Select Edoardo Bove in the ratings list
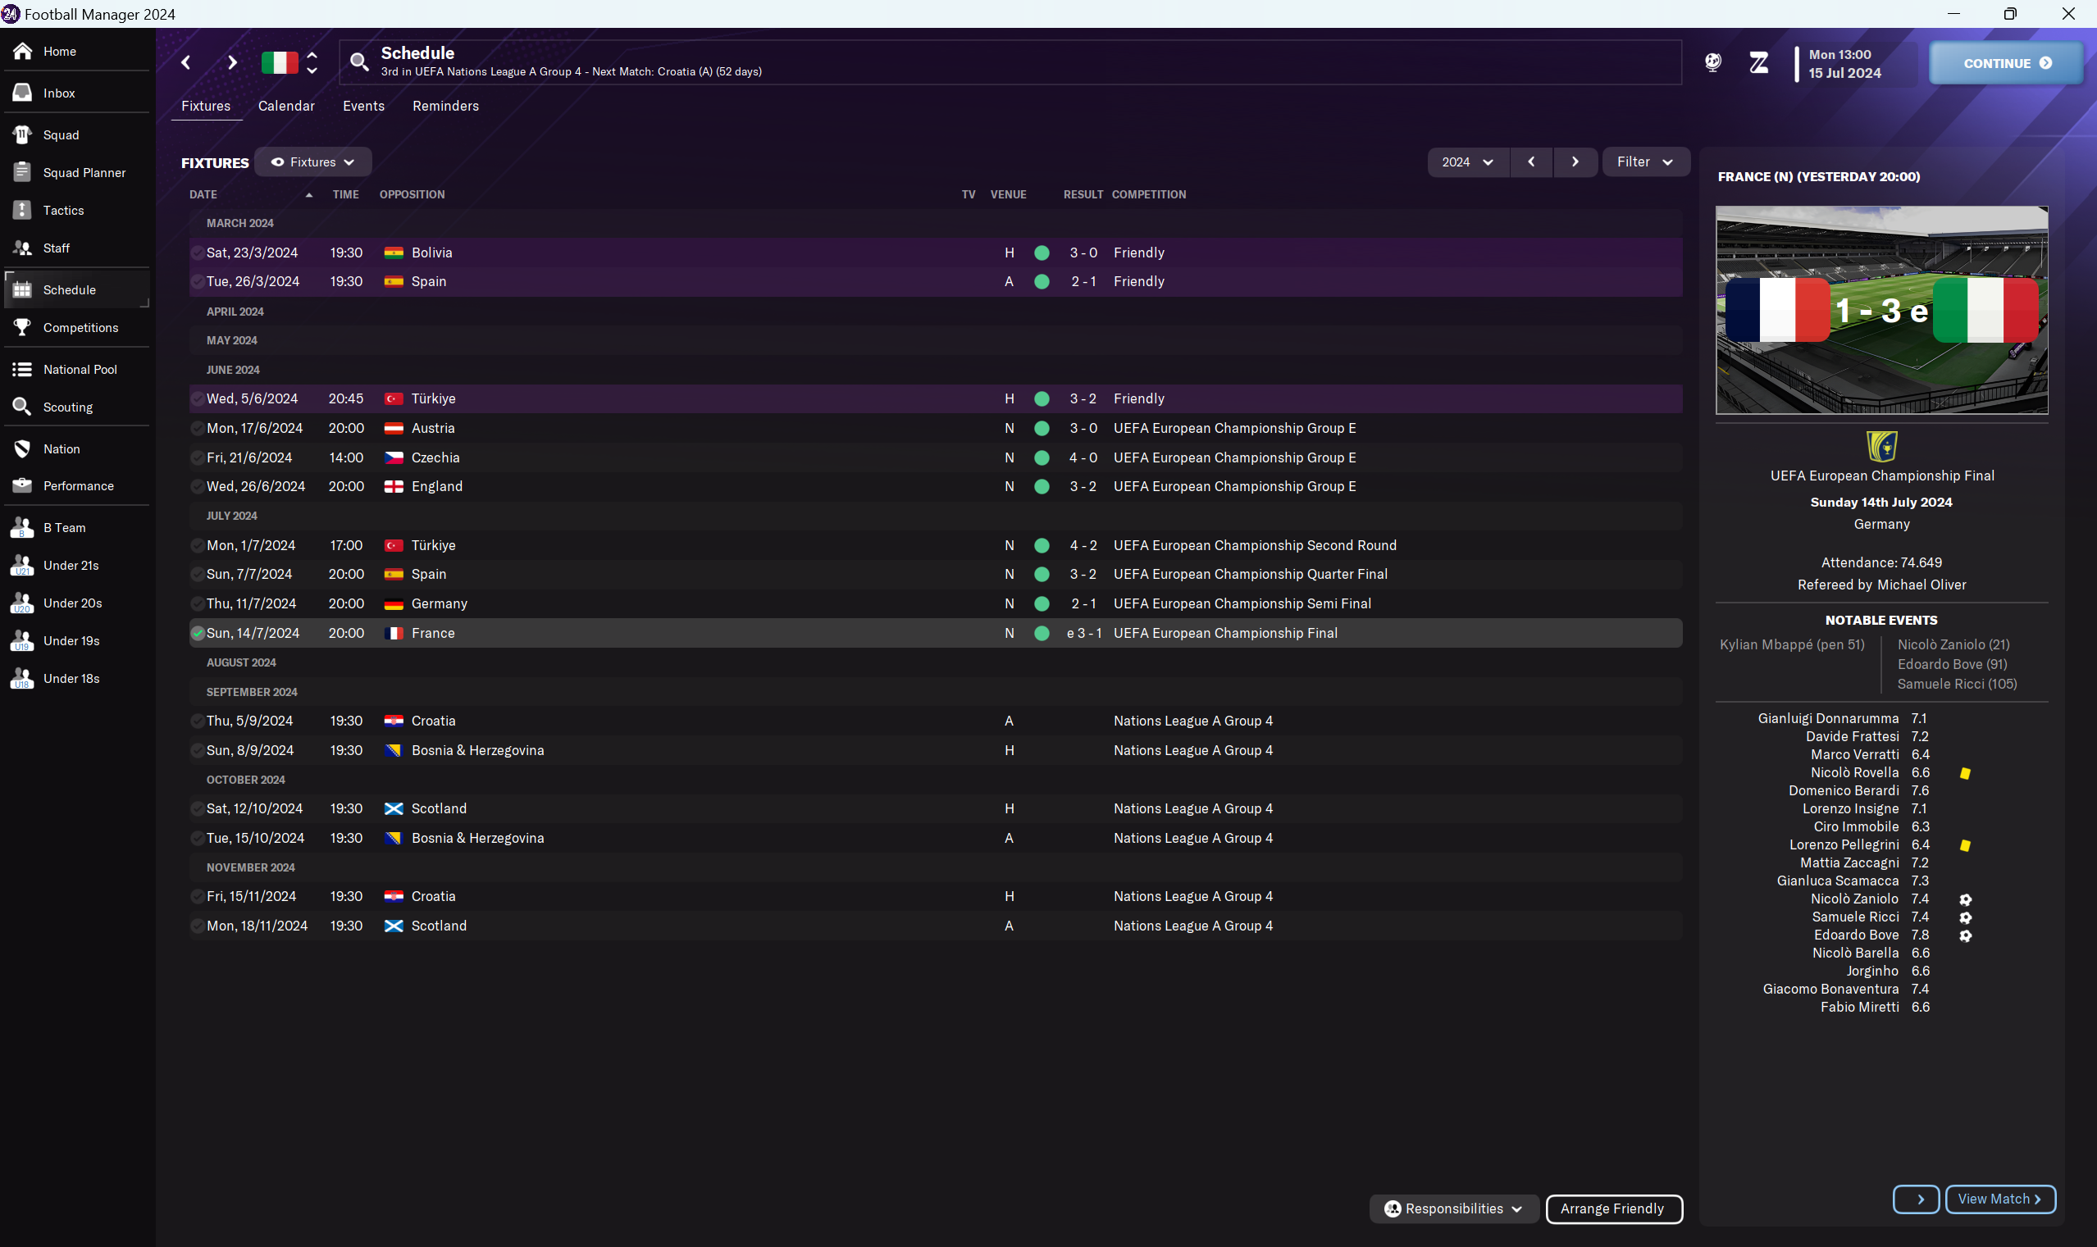This screenshot has width=2097, height=1247. coord(1856,935)
